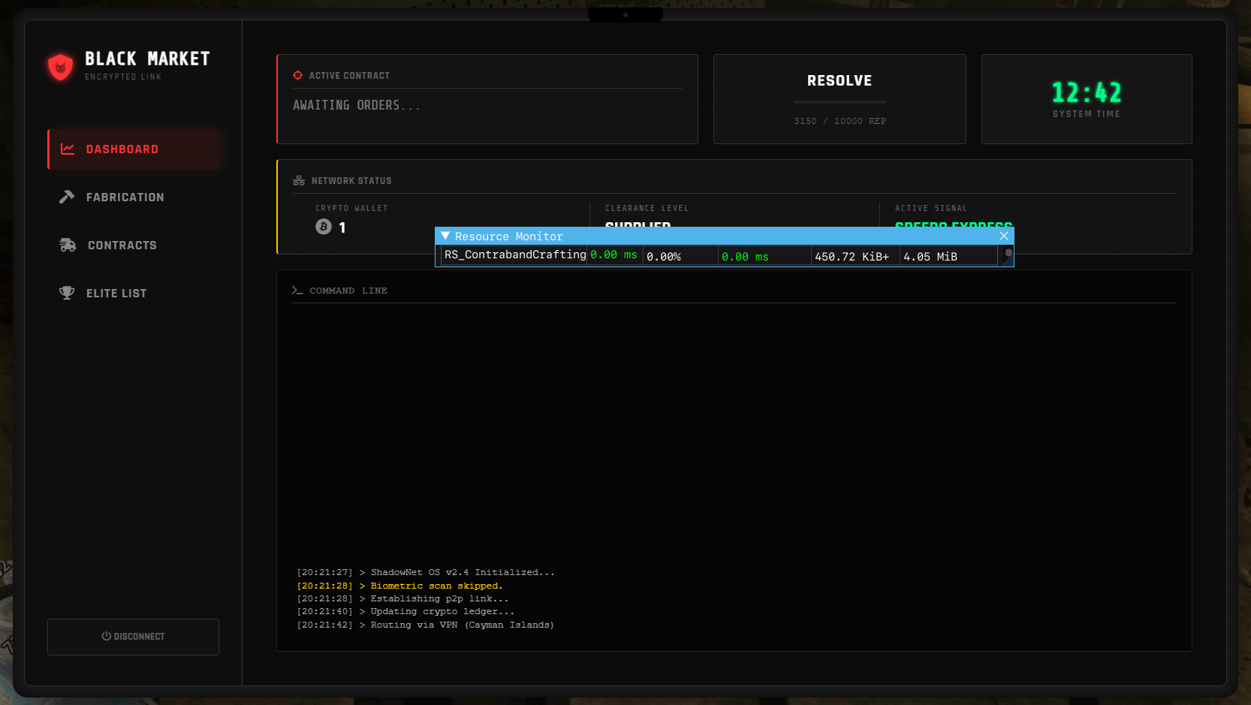
Task: Click the Resource Monitor title bar
Action: pyautogui.click(x=725, y=236)
